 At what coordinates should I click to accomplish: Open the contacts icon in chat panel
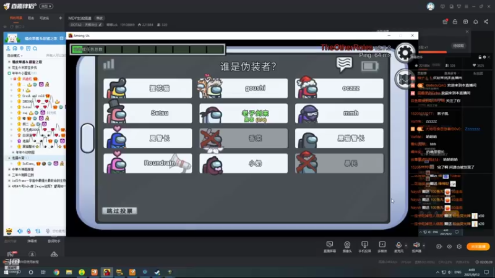[8, 49]
